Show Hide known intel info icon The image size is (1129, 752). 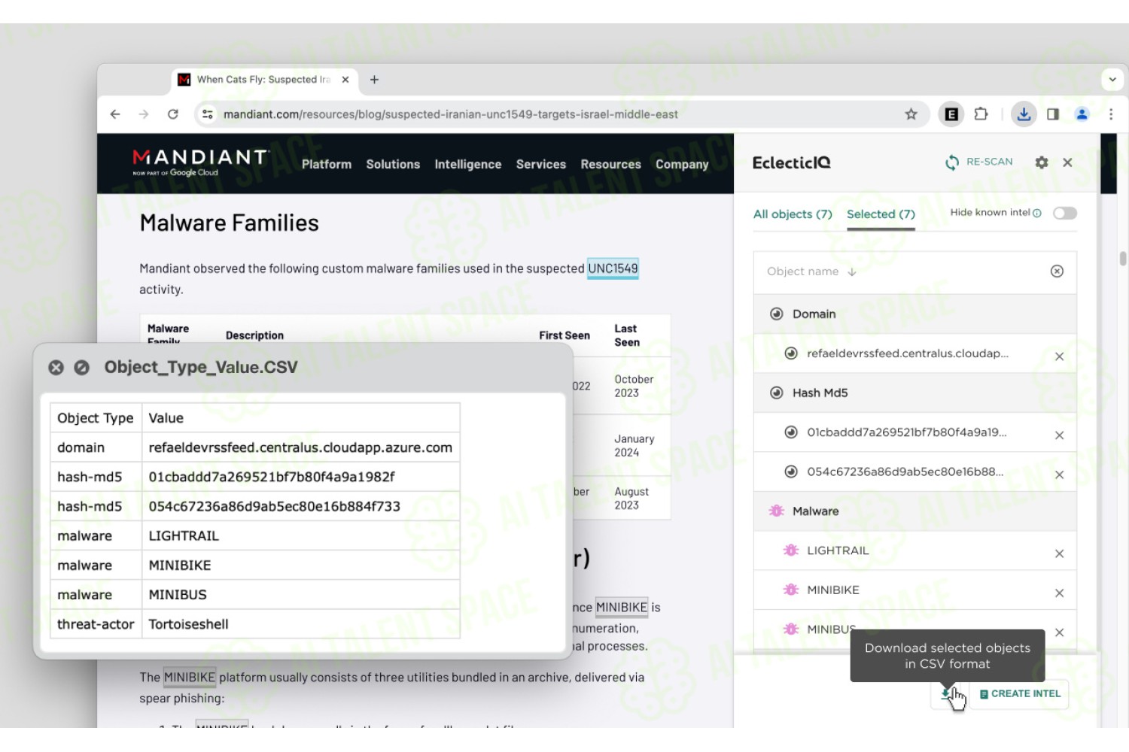(1037, 214)
